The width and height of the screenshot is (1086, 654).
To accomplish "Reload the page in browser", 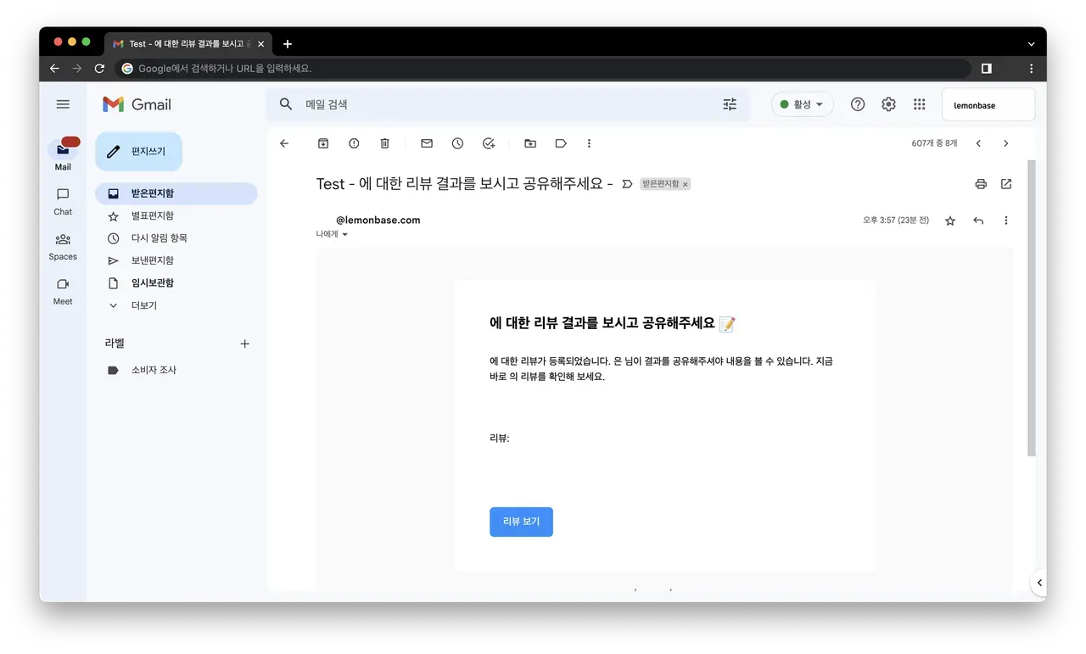I will pyautogui.click(x=99, y=69).
